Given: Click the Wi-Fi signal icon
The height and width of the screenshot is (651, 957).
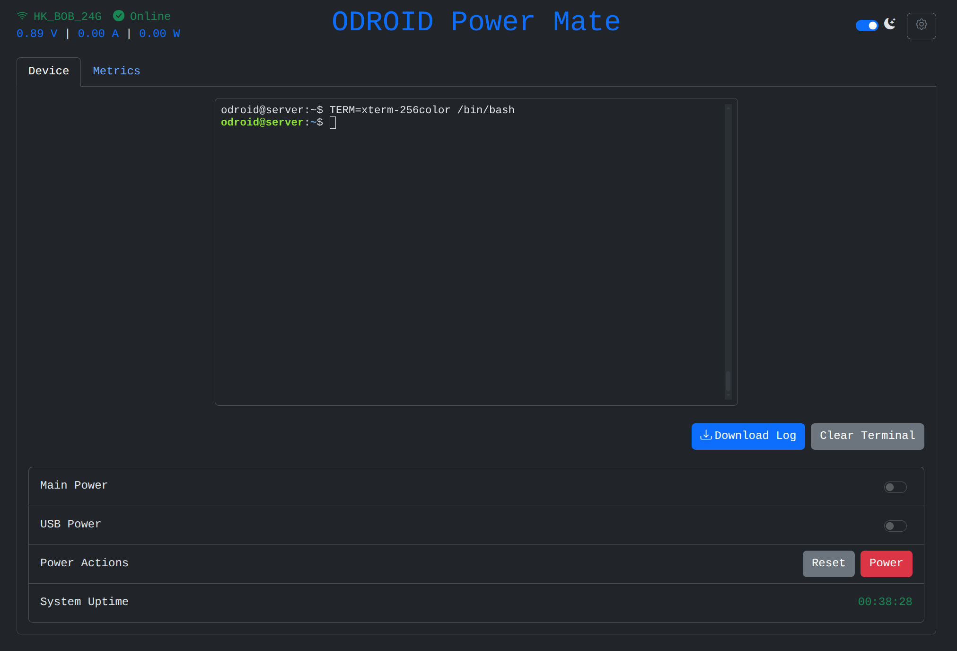Looking at the screenshot, I should point(22,16).
